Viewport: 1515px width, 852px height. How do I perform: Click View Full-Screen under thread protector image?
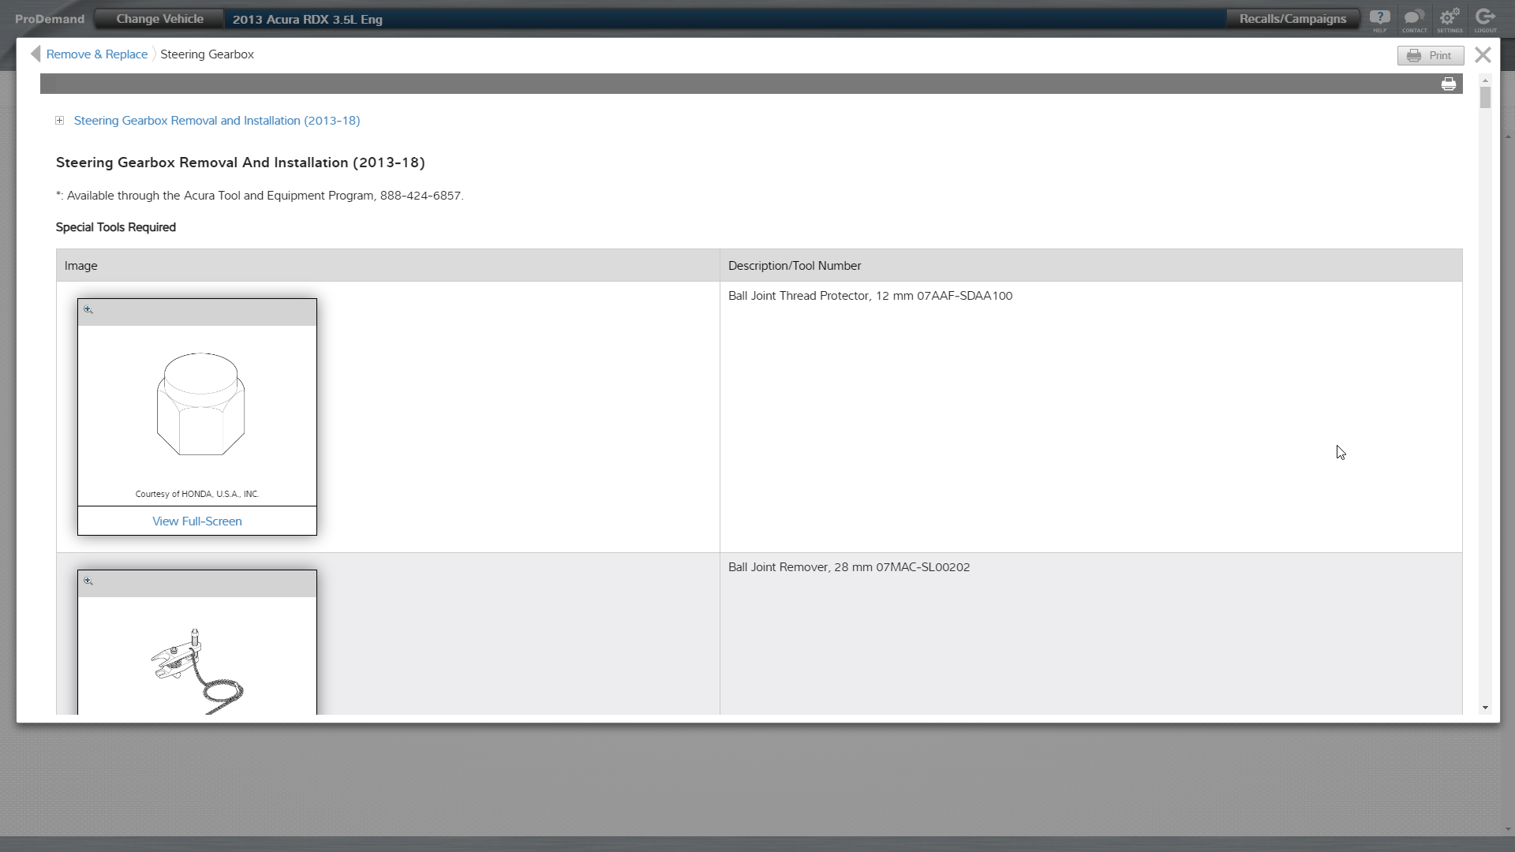point(197,521)
